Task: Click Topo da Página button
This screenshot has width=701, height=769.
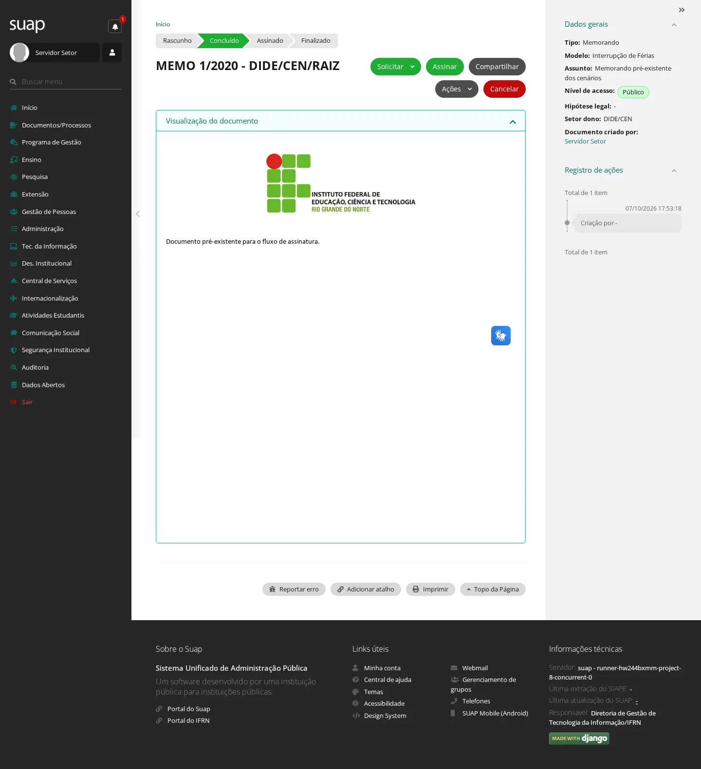Action: click(493, 589)
